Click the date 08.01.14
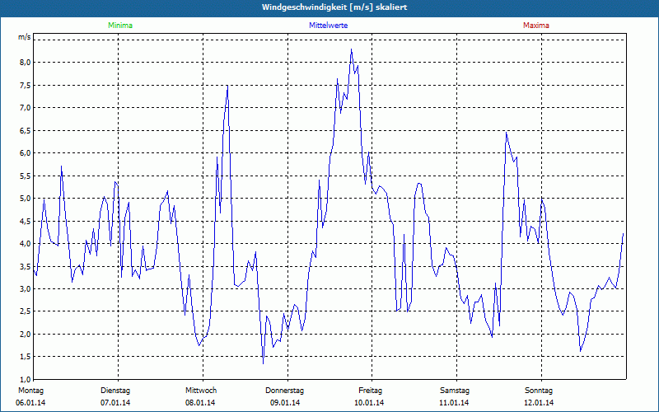The image size is (659, 412). tap(200, 403)
